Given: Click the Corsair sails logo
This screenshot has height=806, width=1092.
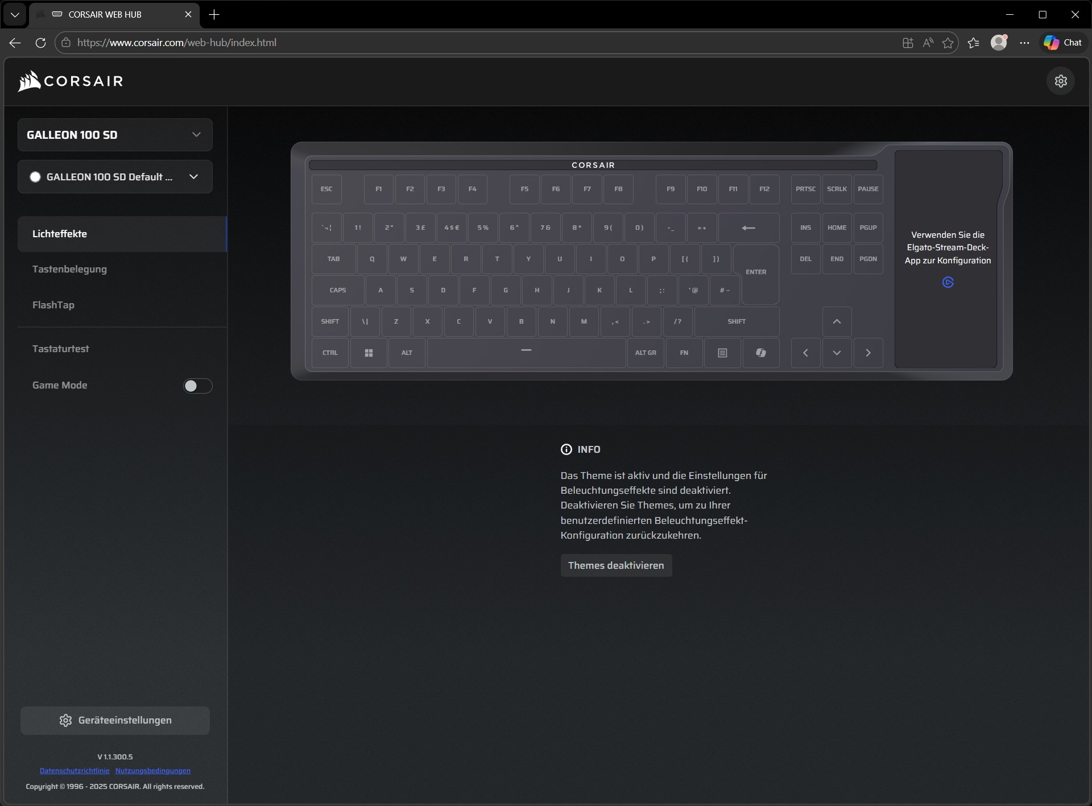Looking at the screenshot, I should click(30, 81).
